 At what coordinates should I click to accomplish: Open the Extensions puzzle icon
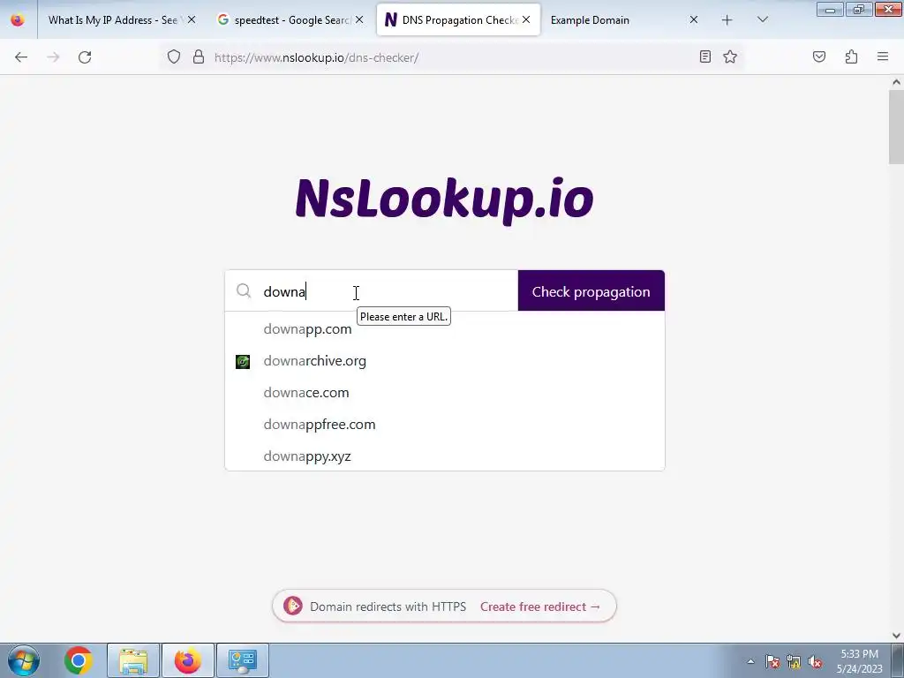pyautogui.click(x=851, y=56)
